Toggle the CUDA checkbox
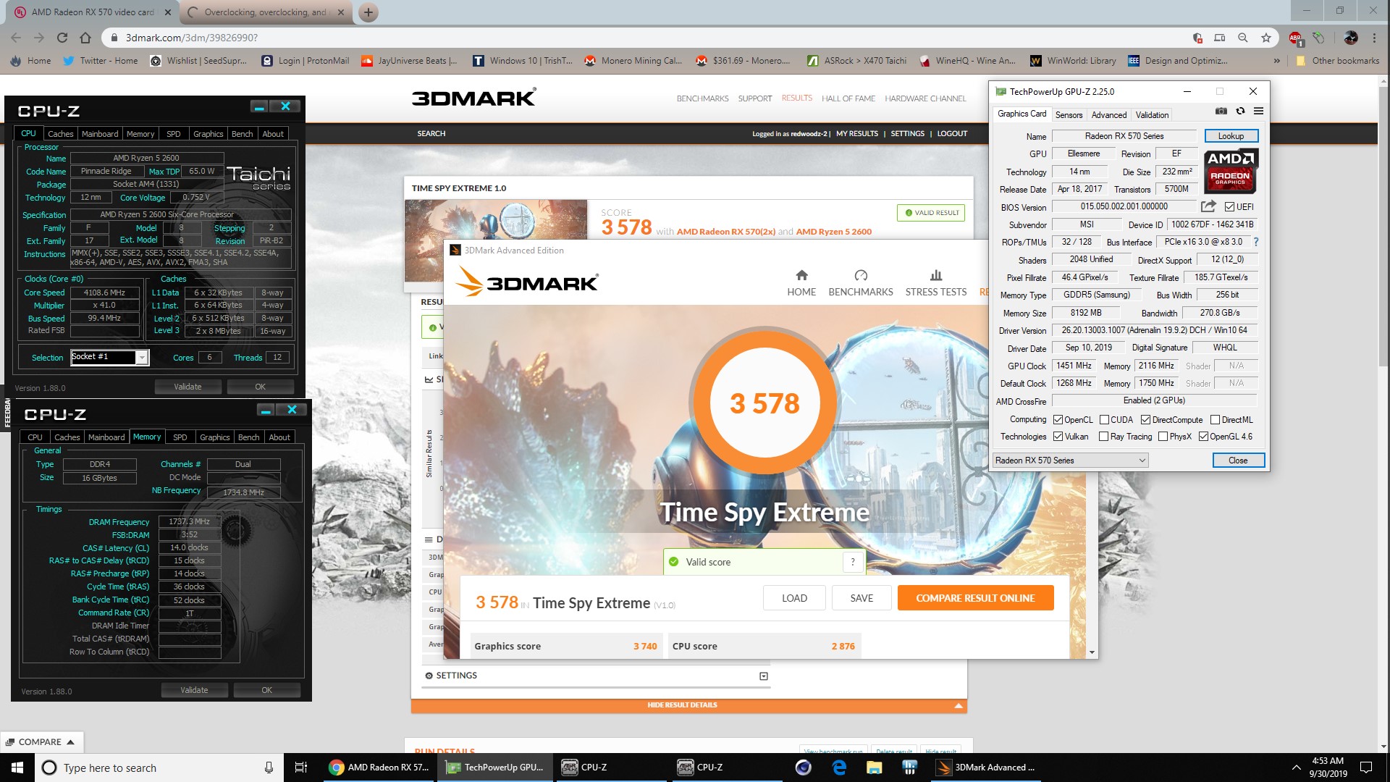Image resolution: width=1390 pixels, height=782 pixels. [x=1104, y=420]
